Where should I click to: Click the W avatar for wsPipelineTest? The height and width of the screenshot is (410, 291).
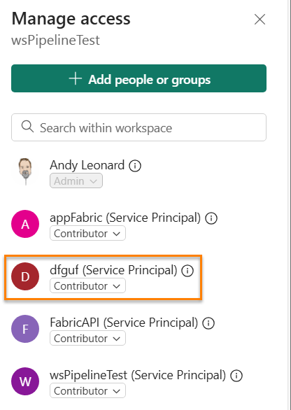pyautogui.click(x=25, y=381)
